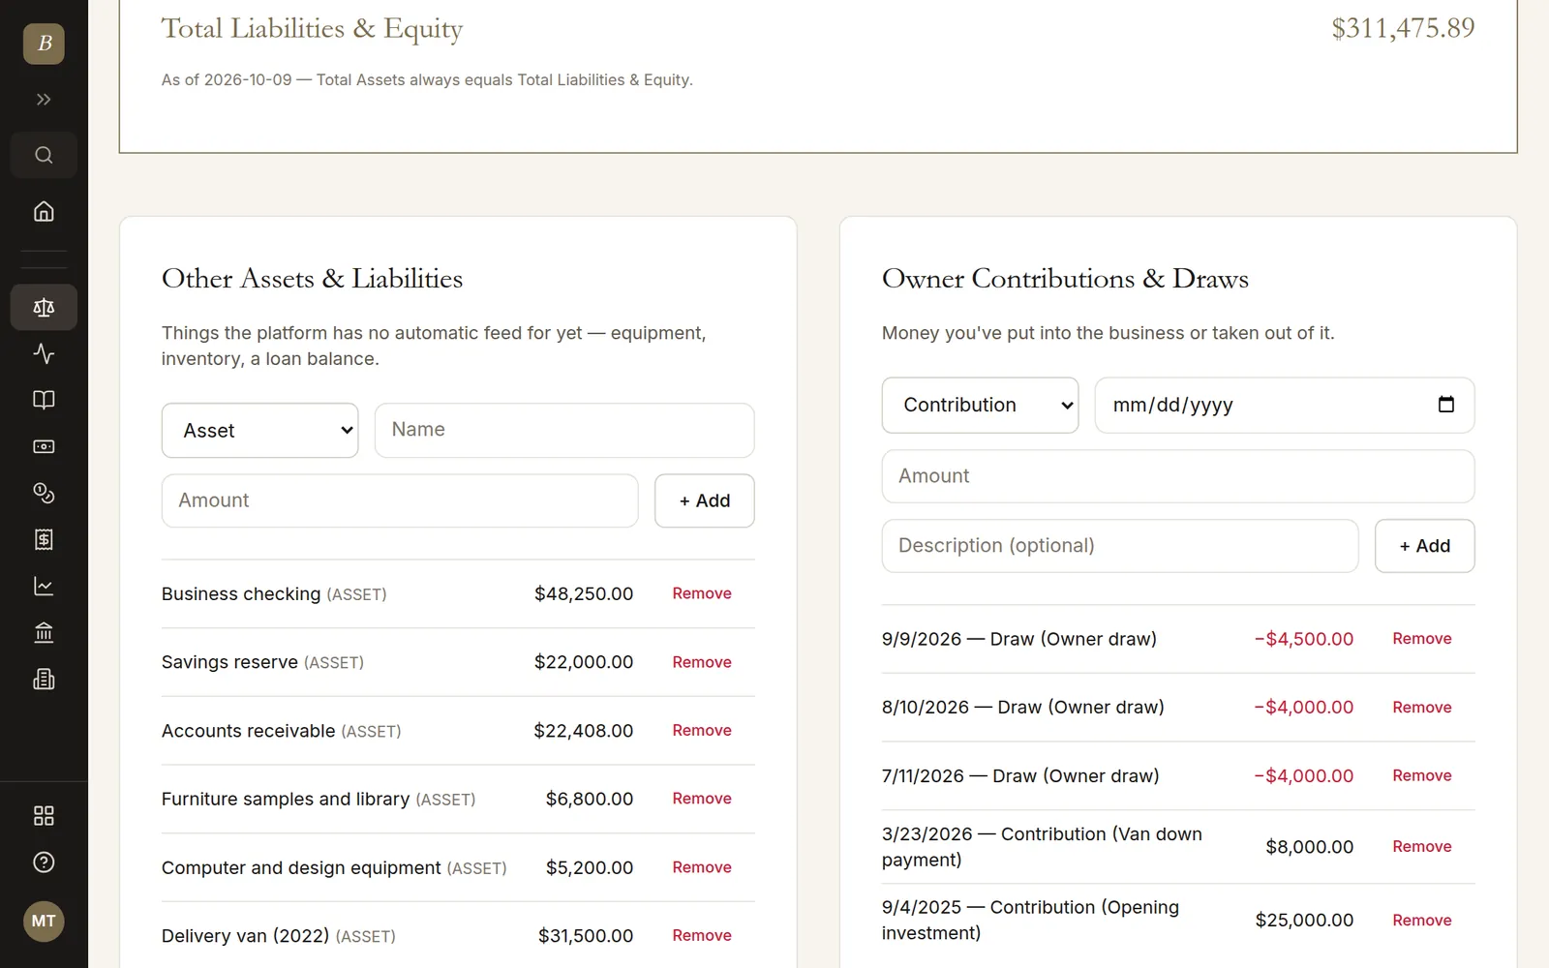Open the date picker calendar icon

1446,405
